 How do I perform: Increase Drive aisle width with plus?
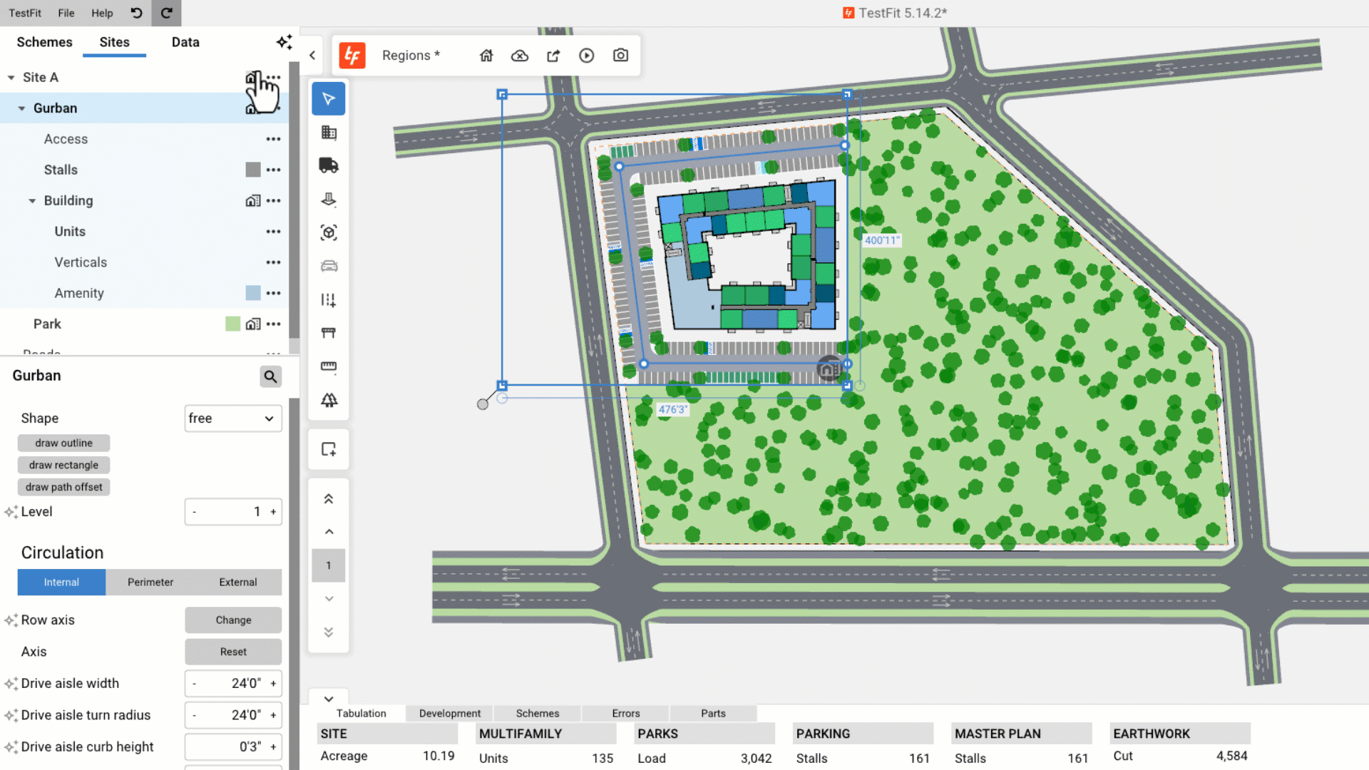pos(273,683)
